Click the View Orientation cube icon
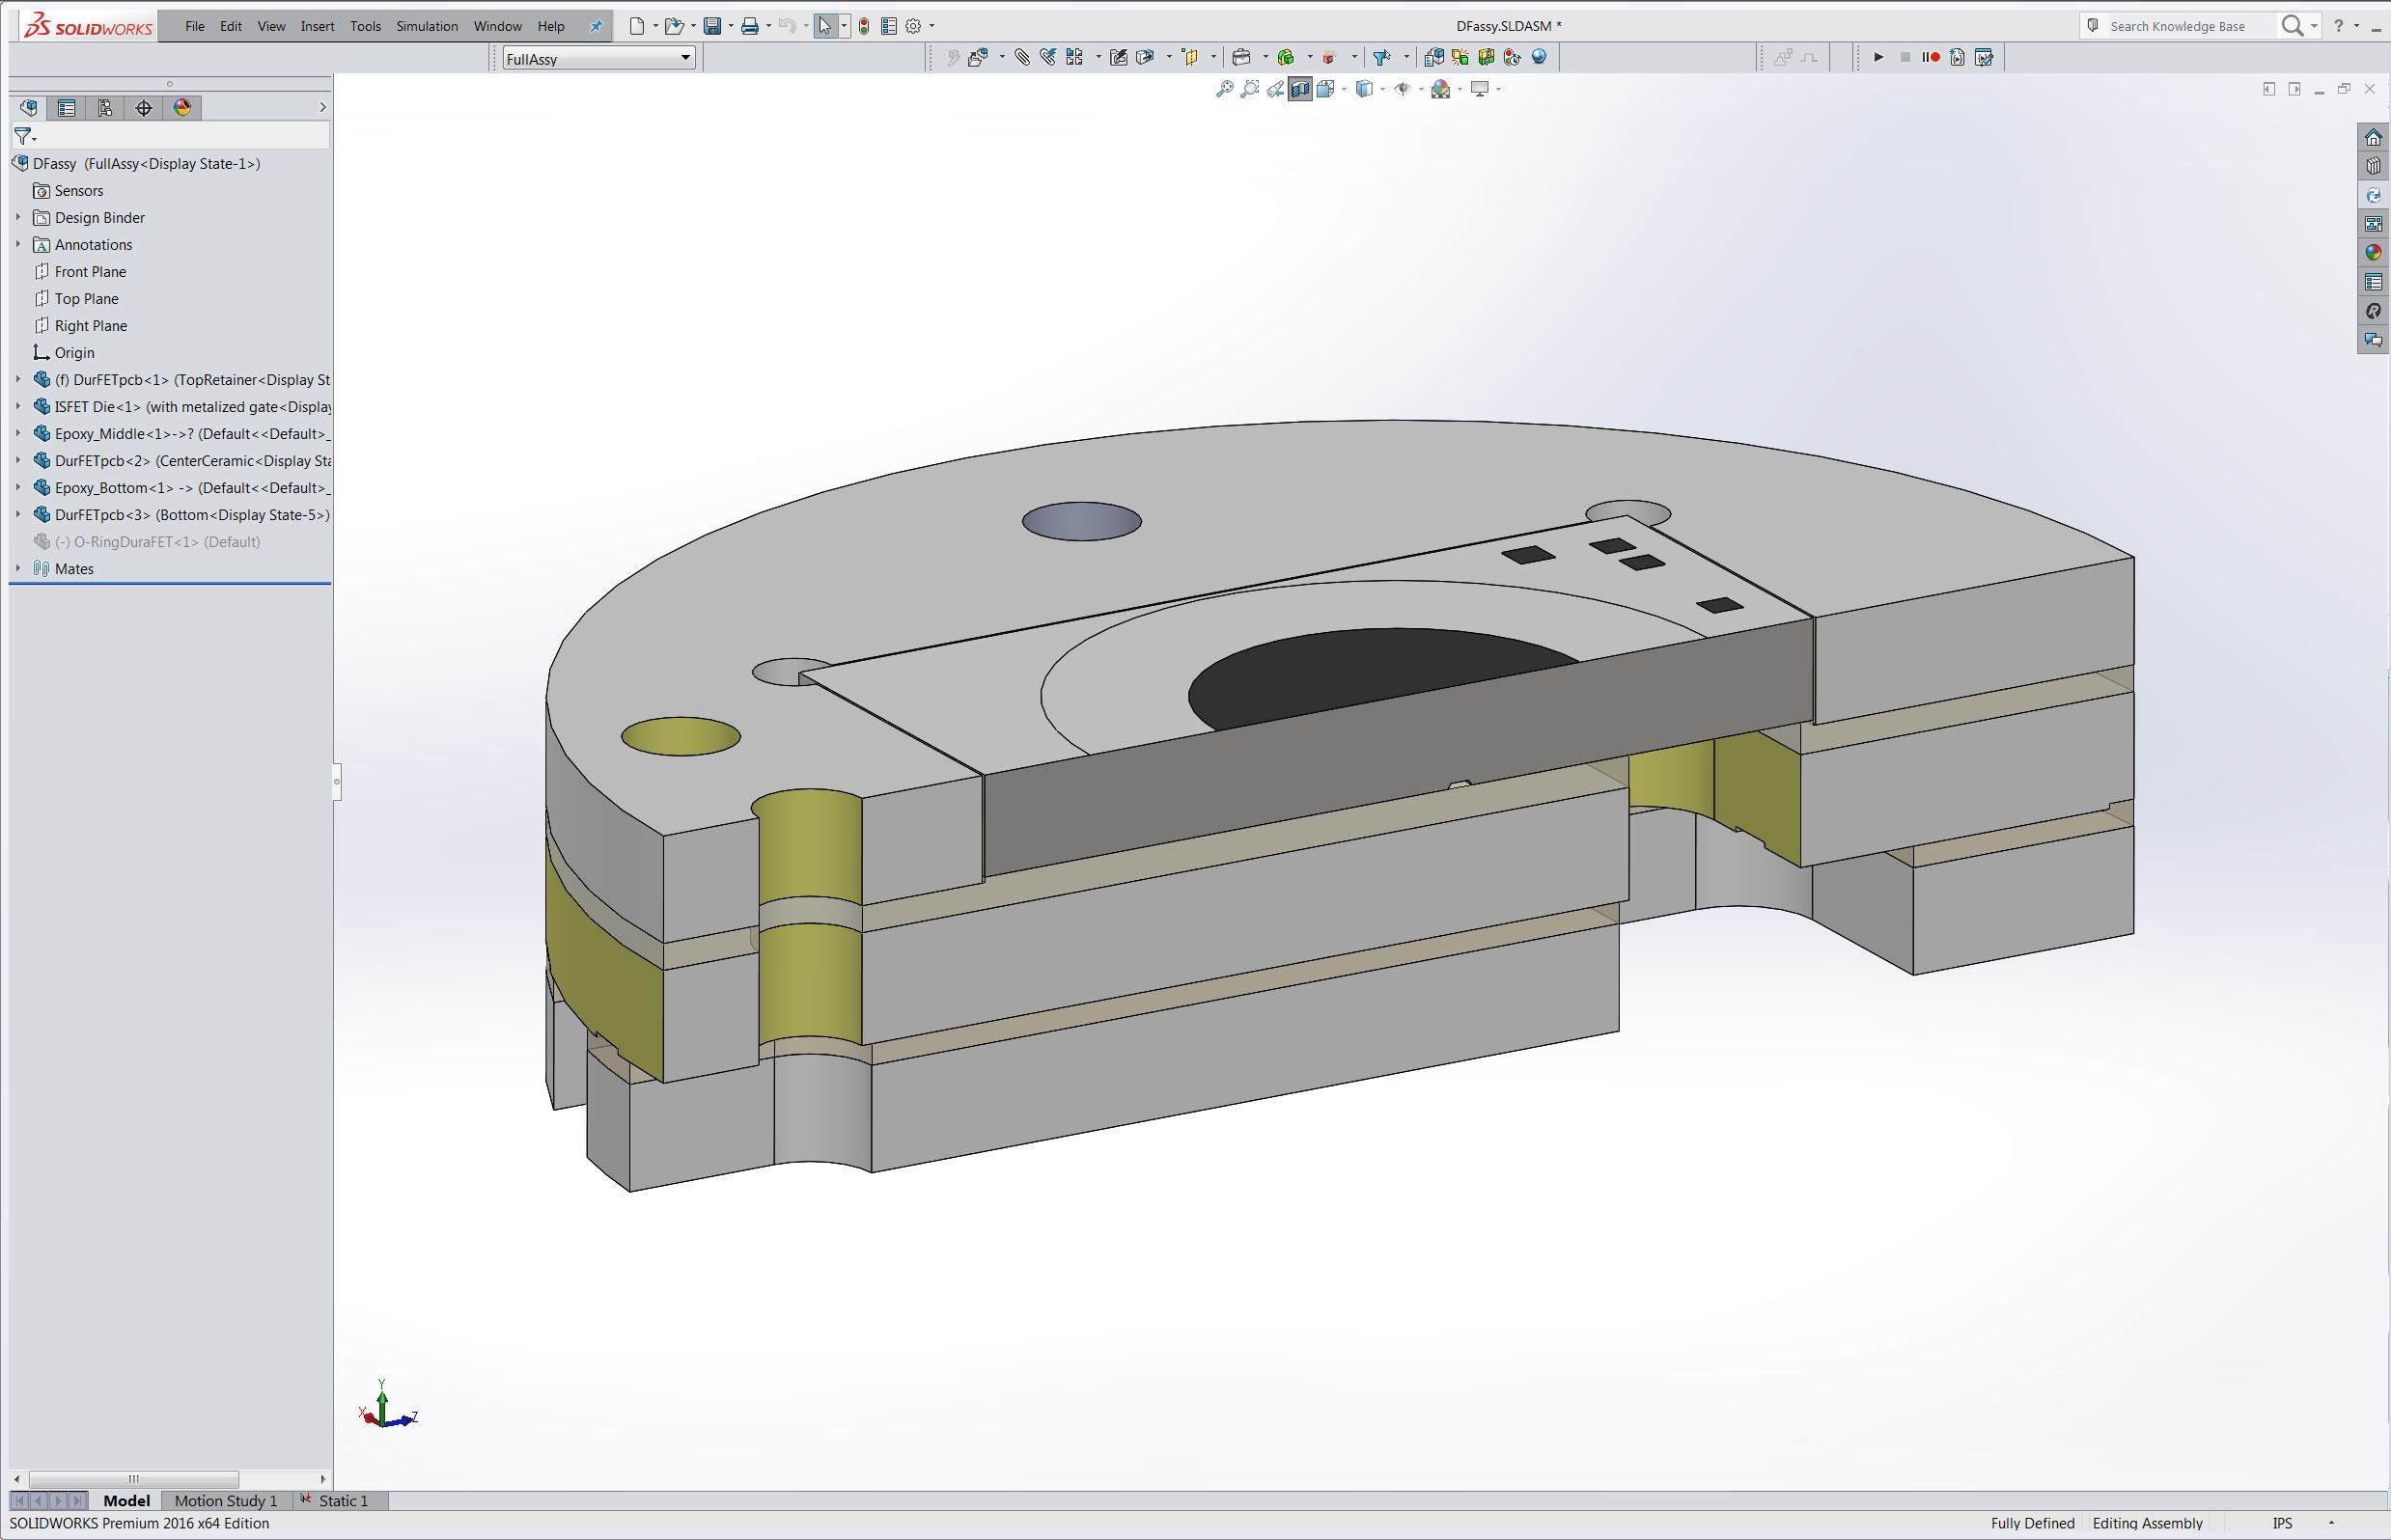The width and height of the screenshot is (2391, 1540). pos(1325,90)
